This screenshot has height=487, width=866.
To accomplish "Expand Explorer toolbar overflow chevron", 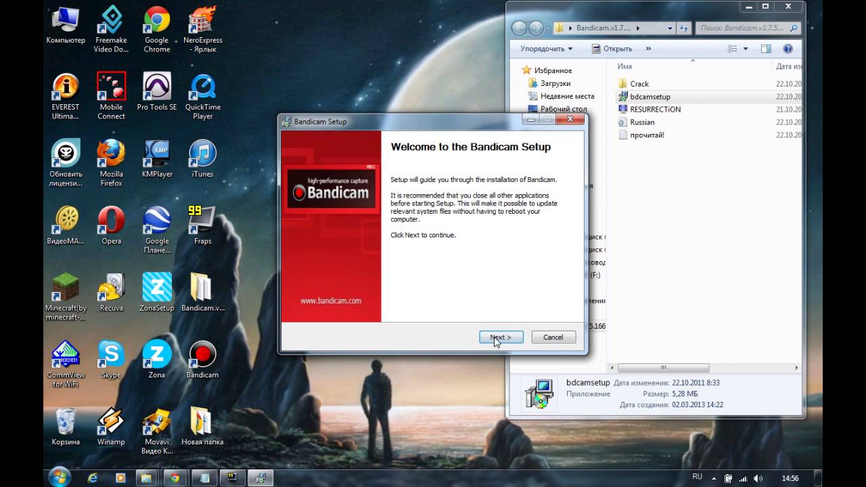I will tap(648, 49).
